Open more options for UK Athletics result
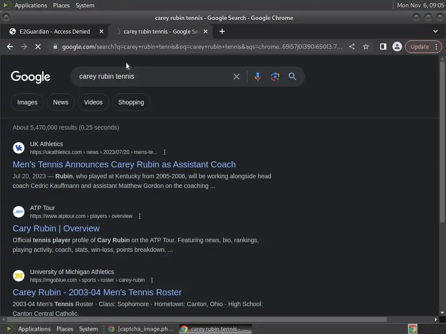446x334 pixels. tap(164, 152)
